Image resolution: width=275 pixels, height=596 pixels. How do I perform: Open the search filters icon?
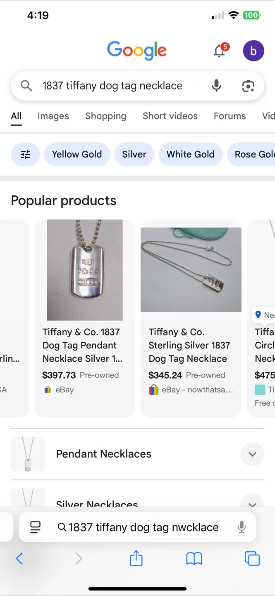25,154
